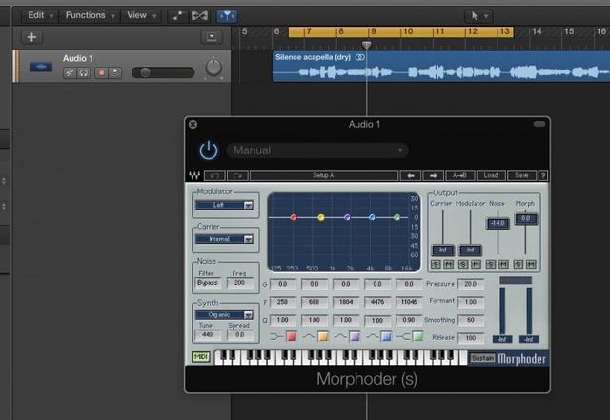The image size is (610, 420).
Task: Click the Release 100 value field
Action: click(x=471, y=338)
